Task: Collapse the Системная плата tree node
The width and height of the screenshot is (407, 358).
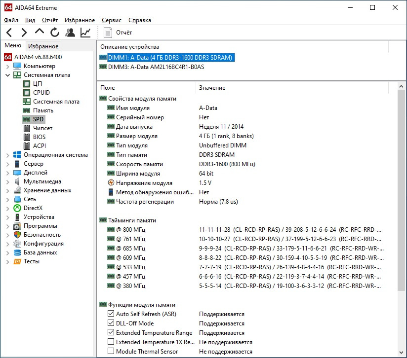Action: click(7, 75)
